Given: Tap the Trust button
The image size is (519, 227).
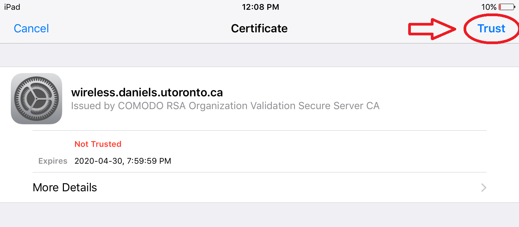Looking at the screenshot, I should pos(491,28).
